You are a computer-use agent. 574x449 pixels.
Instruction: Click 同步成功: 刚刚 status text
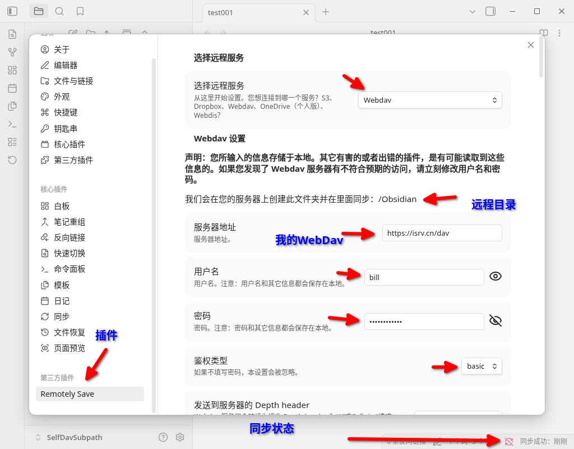pyautogui.click(x=543, y=442)
